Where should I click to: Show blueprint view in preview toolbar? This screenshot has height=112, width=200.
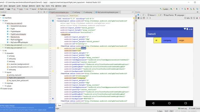click(141, 18)
